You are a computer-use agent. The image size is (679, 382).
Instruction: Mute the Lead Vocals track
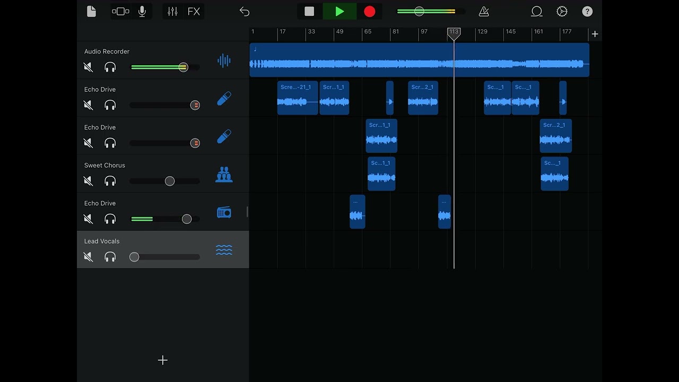88,257
